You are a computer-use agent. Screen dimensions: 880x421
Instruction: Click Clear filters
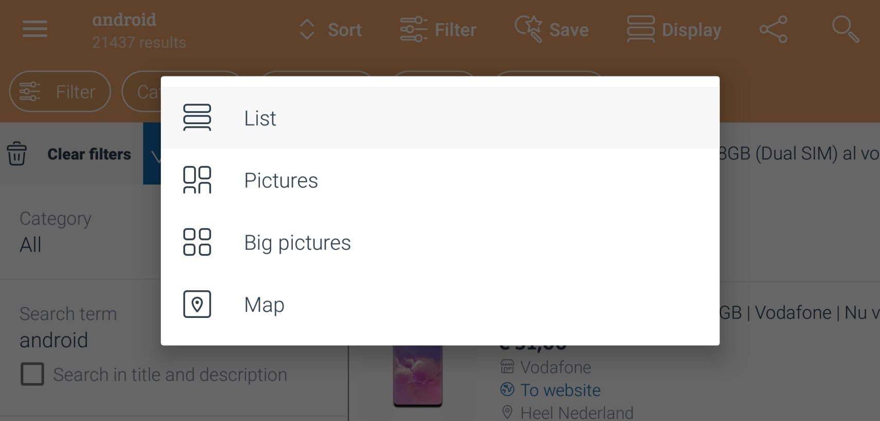pos(89,154)
